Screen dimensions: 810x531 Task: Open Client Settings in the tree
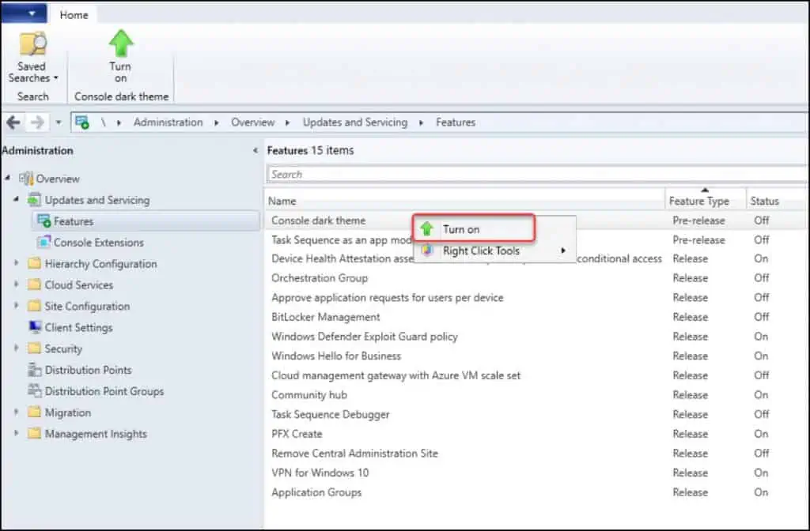click(78, 327)
